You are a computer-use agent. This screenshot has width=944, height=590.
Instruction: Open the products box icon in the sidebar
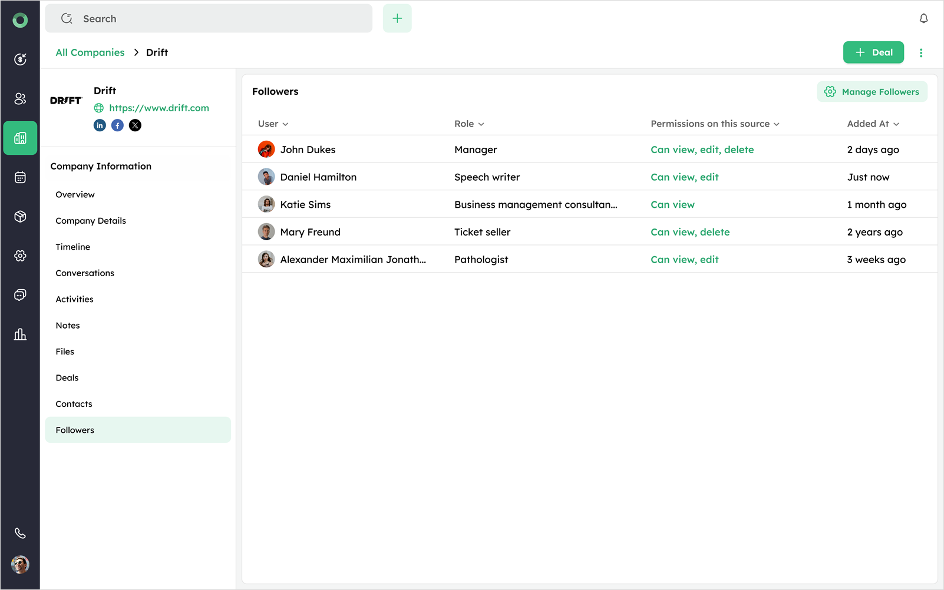point(20,217)
